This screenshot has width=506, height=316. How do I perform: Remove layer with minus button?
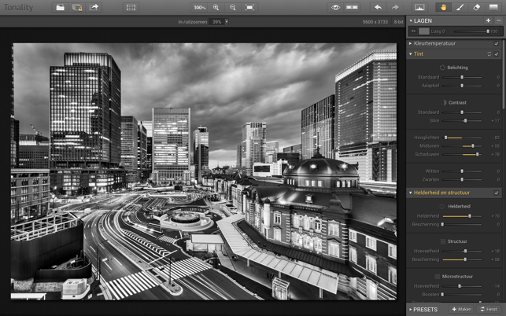pyautogui.click(x=499, y=20)
